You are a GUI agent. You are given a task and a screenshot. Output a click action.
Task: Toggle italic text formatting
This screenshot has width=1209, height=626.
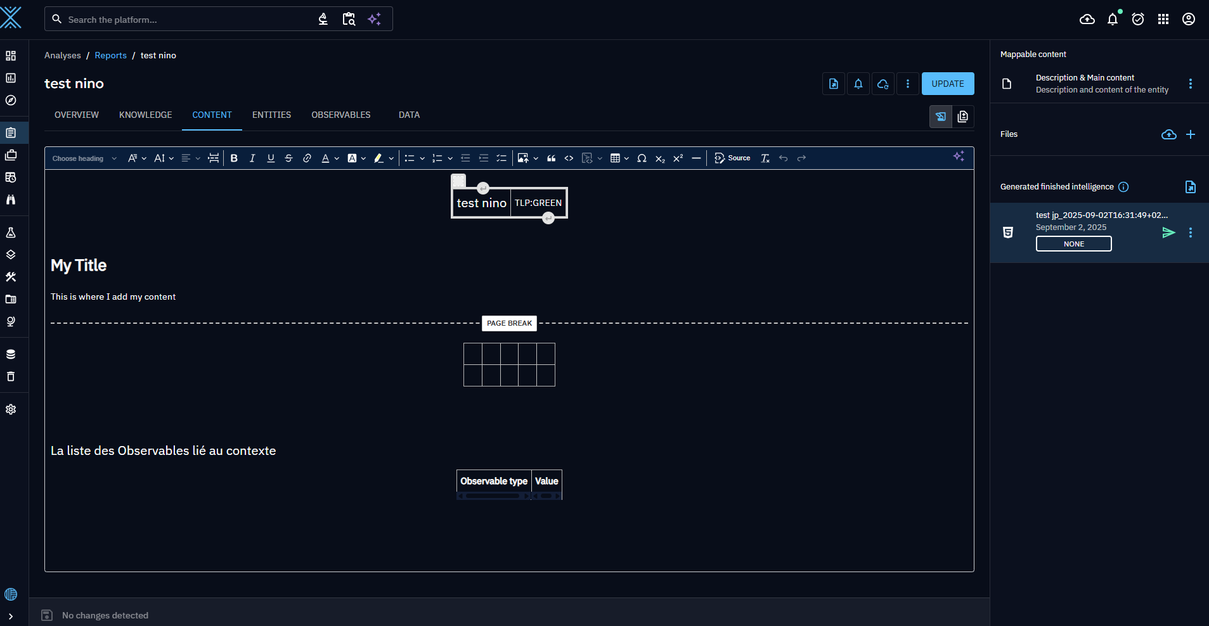[x=252, y=158]
